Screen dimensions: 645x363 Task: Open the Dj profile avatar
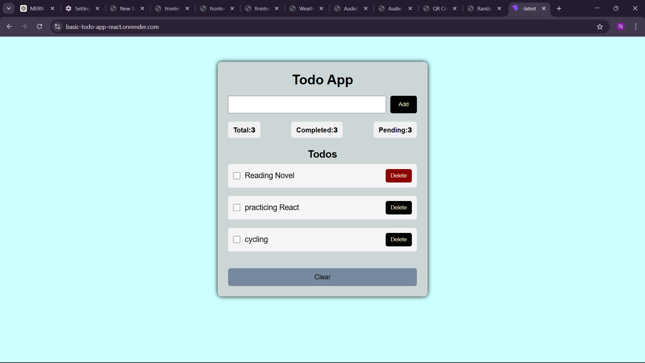coord(620,26)
